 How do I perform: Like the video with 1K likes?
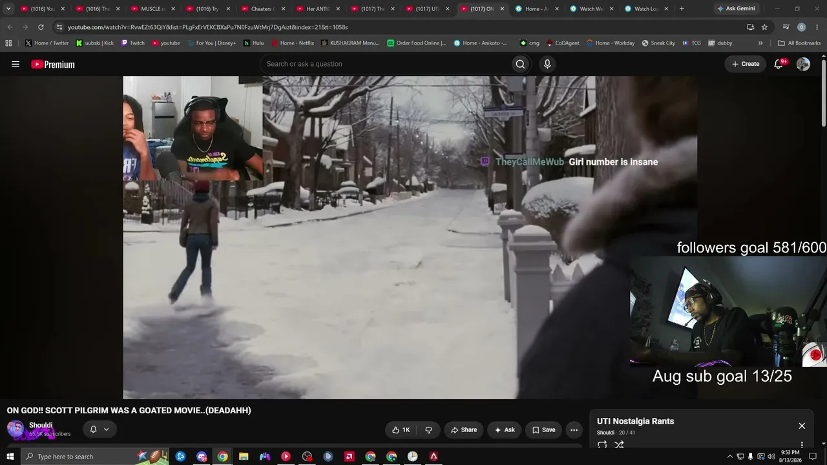pyautogui.click(x=401, y=429)
